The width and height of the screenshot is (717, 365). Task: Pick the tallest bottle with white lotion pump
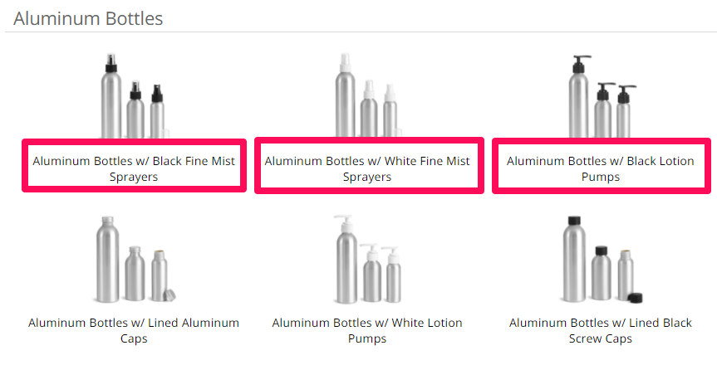[346, 259]
